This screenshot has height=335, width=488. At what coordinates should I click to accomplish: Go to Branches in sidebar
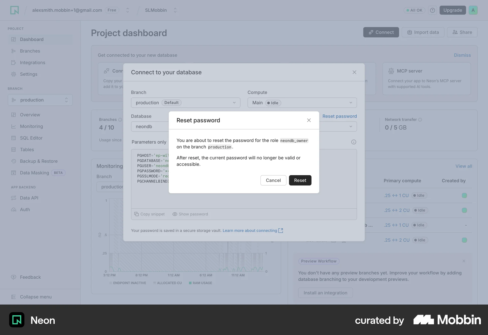[x=40, y=51]
